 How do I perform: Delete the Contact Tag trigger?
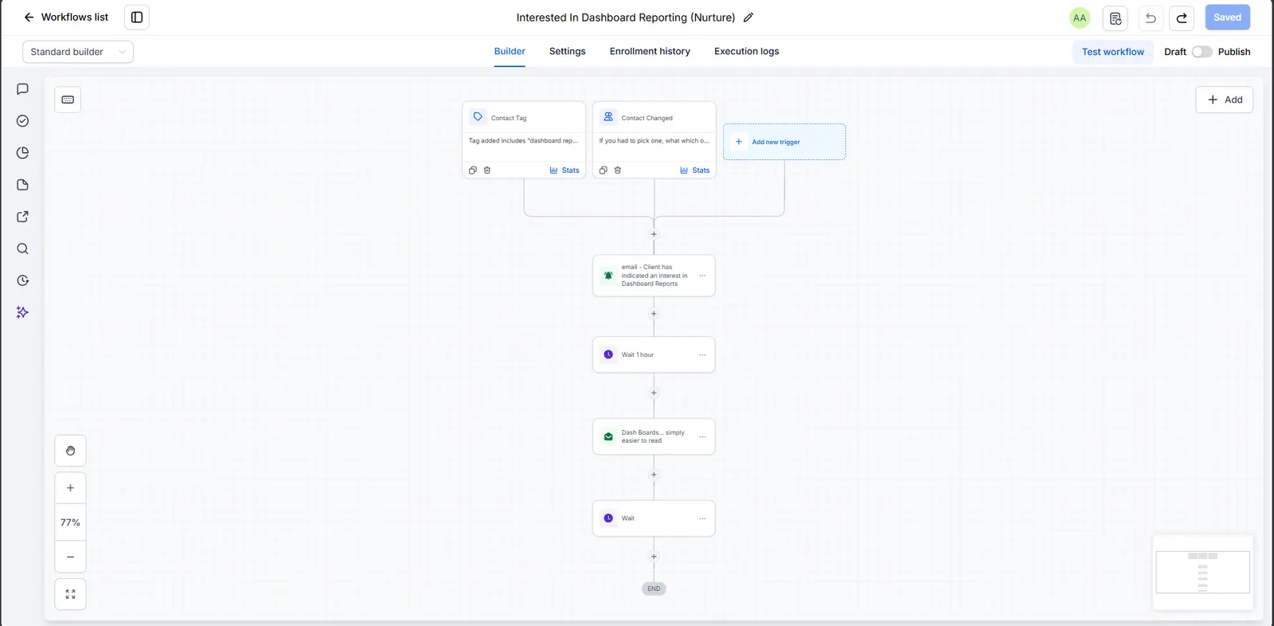[x=487, y=170]
